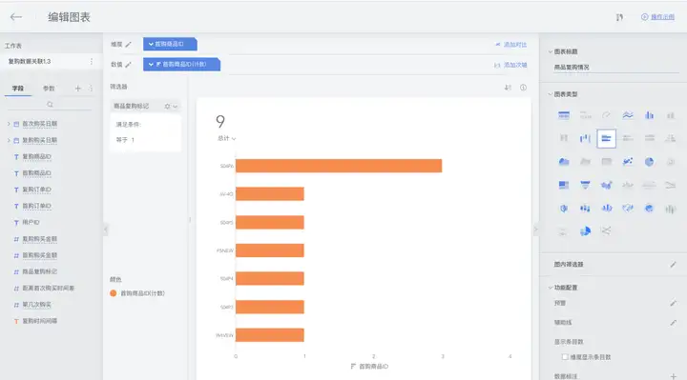
Task: Select the 第几次购买 field
Action: point(37,305)
